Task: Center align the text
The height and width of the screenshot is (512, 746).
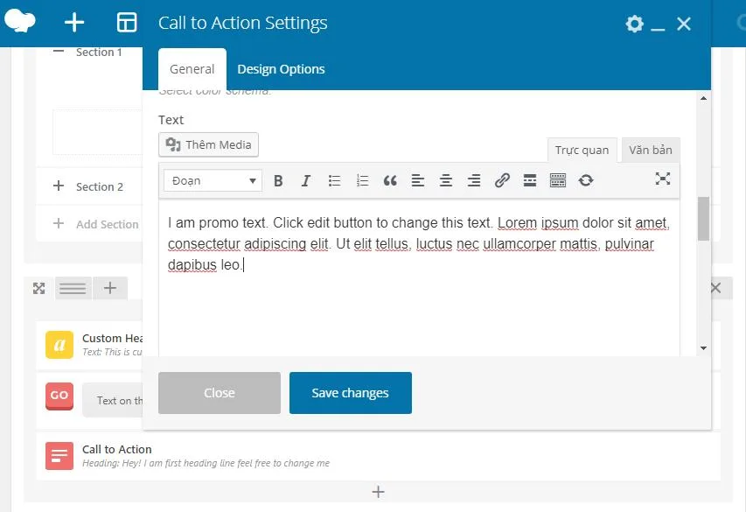Action: 446,181
